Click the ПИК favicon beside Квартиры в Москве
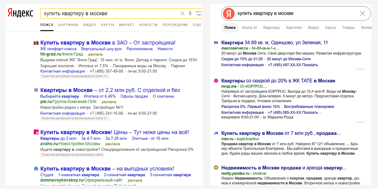Screen dimensions: 378x189 [x=36, y=90]
